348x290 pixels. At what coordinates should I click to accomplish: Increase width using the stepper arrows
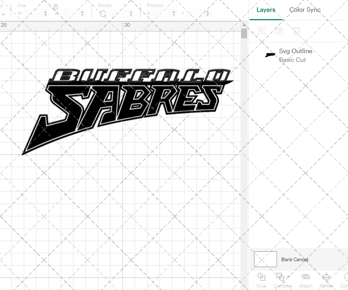tap(45, 11)
